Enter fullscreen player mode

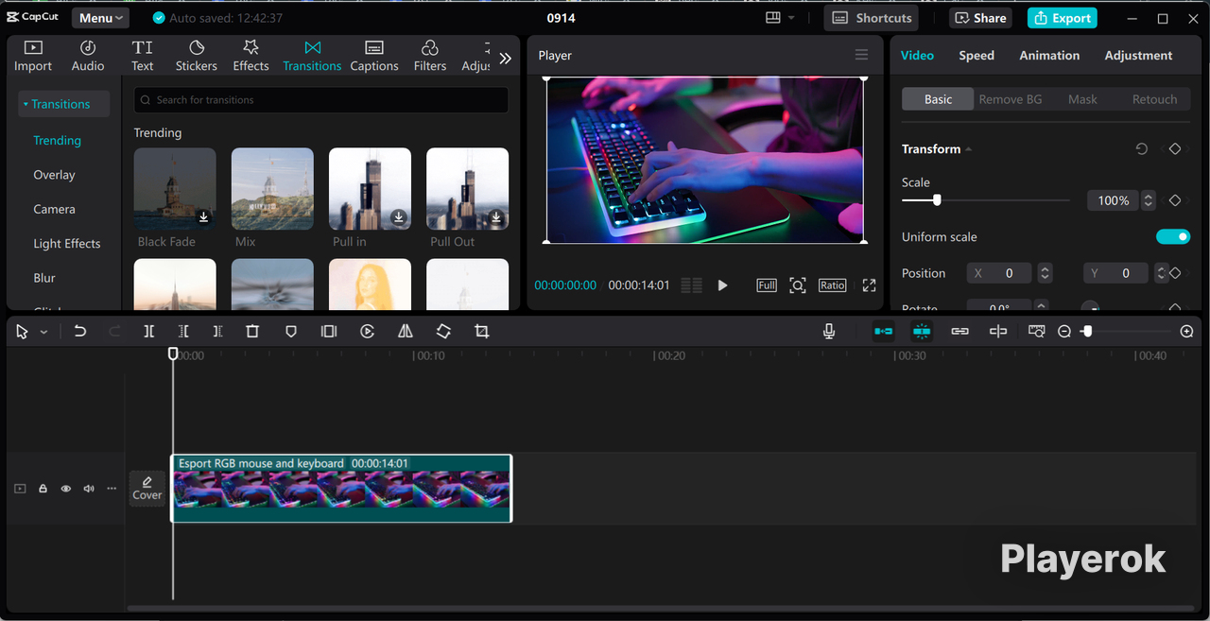[869, 285]
